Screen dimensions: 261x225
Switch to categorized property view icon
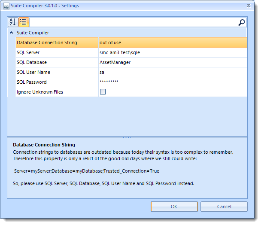pyautogui.click(x=24, y=22)
